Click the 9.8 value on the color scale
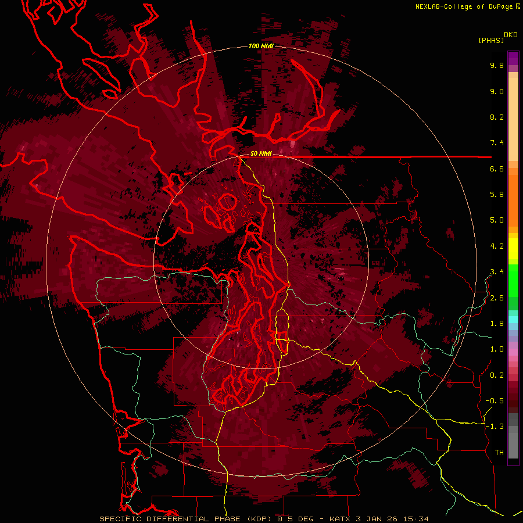Viewport: 523px width, 523px height. (x=497, y=65)
